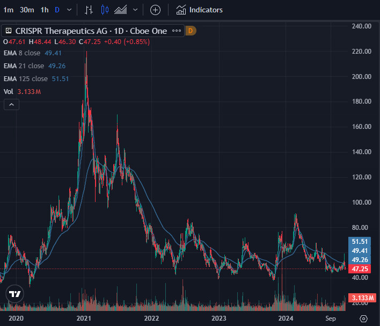The image size is (380, 326).
Task: Click the orange D badge beside symbol title
Action: tap(191, 31)
